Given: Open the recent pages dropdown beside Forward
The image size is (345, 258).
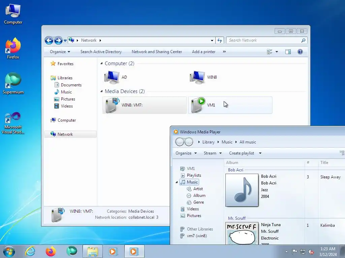Looking at the screenshot, I should (x=65, y=41).
